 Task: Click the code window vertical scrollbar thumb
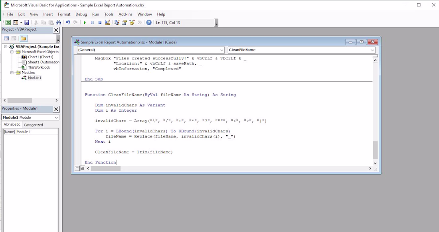pos(375,150)
